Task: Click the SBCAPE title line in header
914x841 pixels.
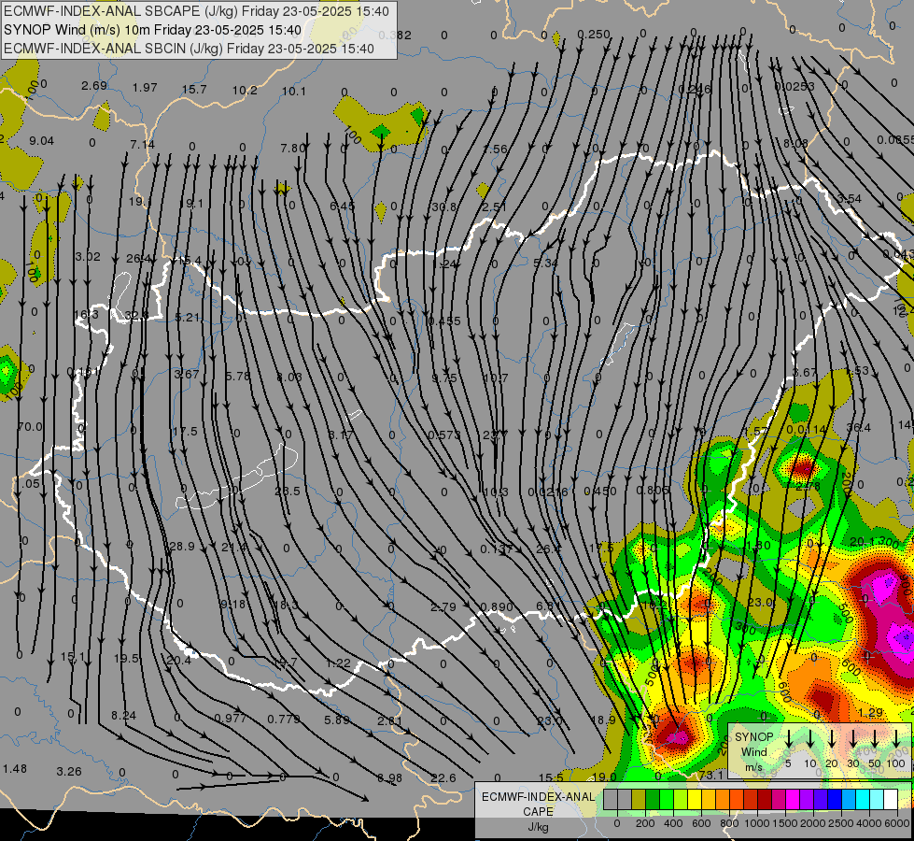Action: click(x=196, y=11)
